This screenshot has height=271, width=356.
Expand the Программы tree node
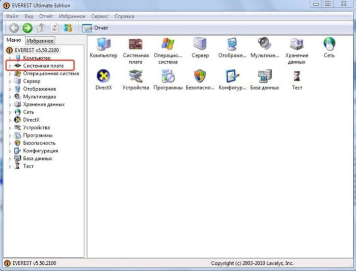click(10, 135)
